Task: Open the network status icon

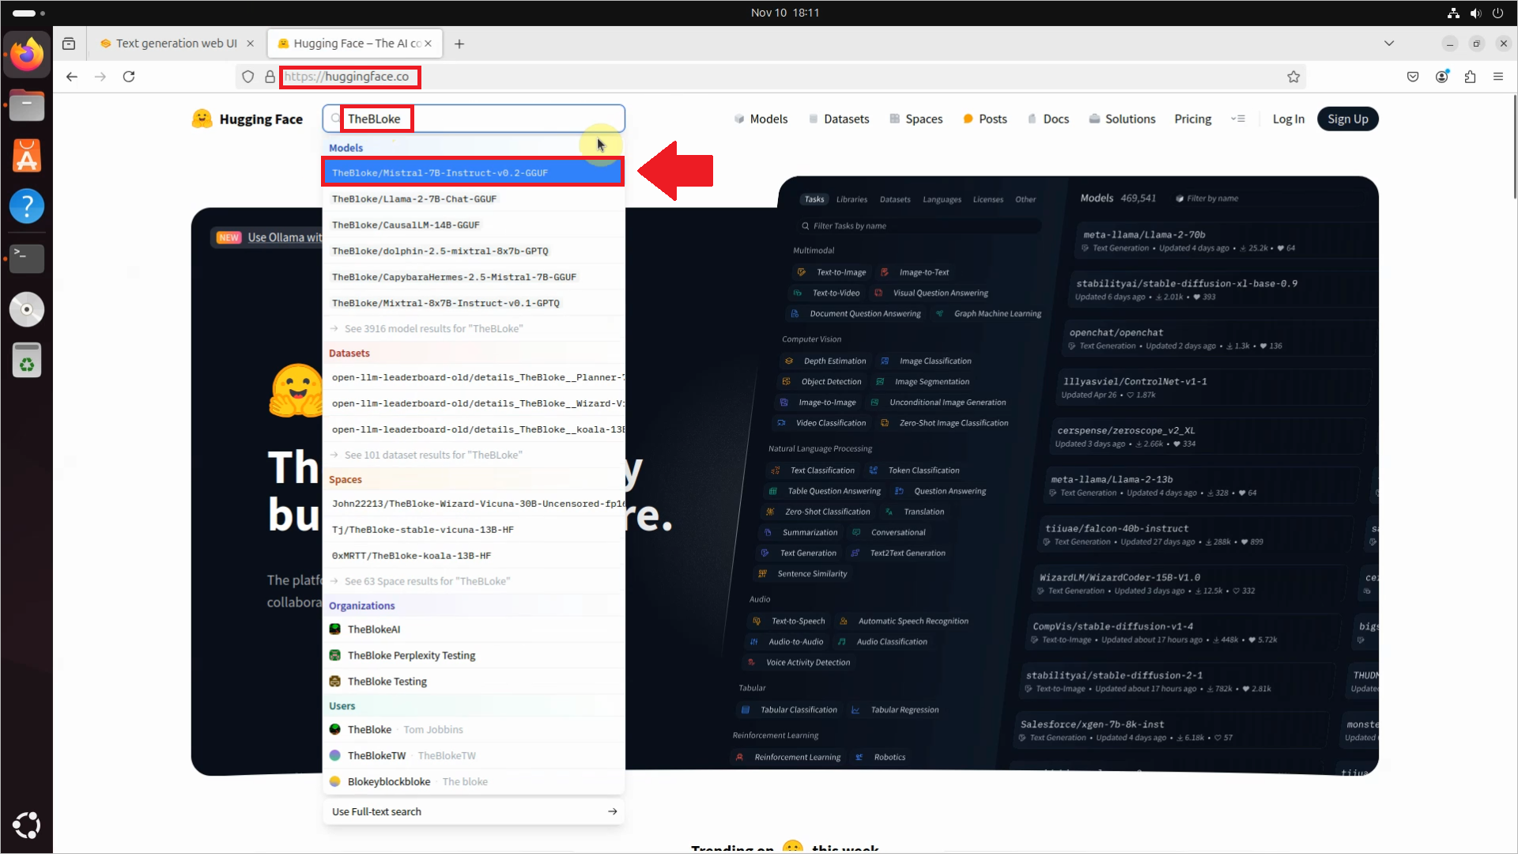Action: [1453, 13]
